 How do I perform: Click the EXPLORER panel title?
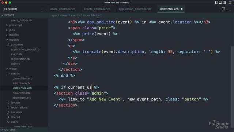[x=11, y=9]
